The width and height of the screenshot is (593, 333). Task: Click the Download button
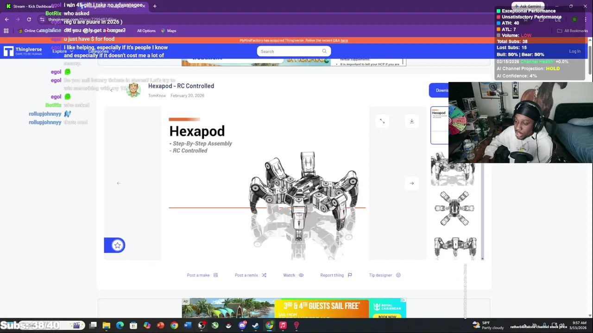[x=439, y=90]
